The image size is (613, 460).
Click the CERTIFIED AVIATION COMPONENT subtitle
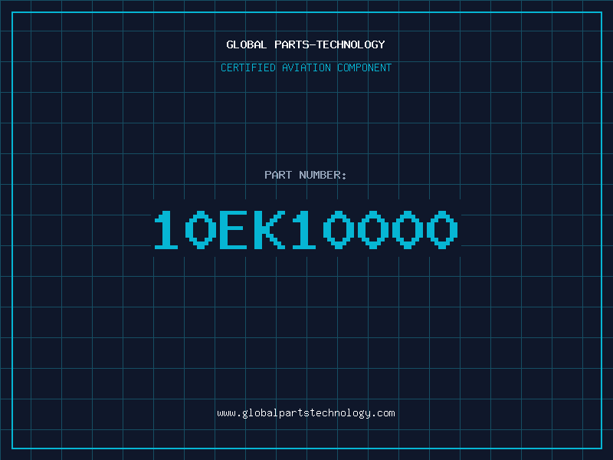coord(306,67)
